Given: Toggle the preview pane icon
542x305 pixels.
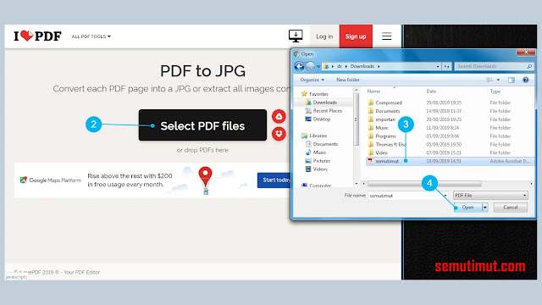Looking at the screenshot, I should coord(512,80).
